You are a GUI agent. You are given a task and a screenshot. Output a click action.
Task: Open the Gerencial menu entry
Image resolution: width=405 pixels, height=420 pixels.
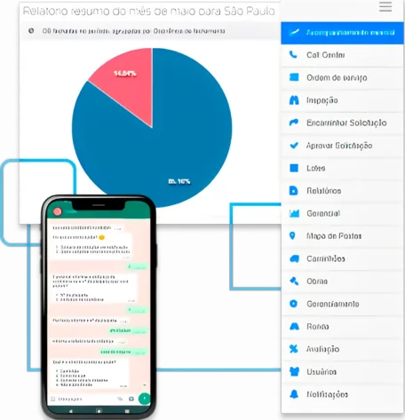click(x=342, y=213)
